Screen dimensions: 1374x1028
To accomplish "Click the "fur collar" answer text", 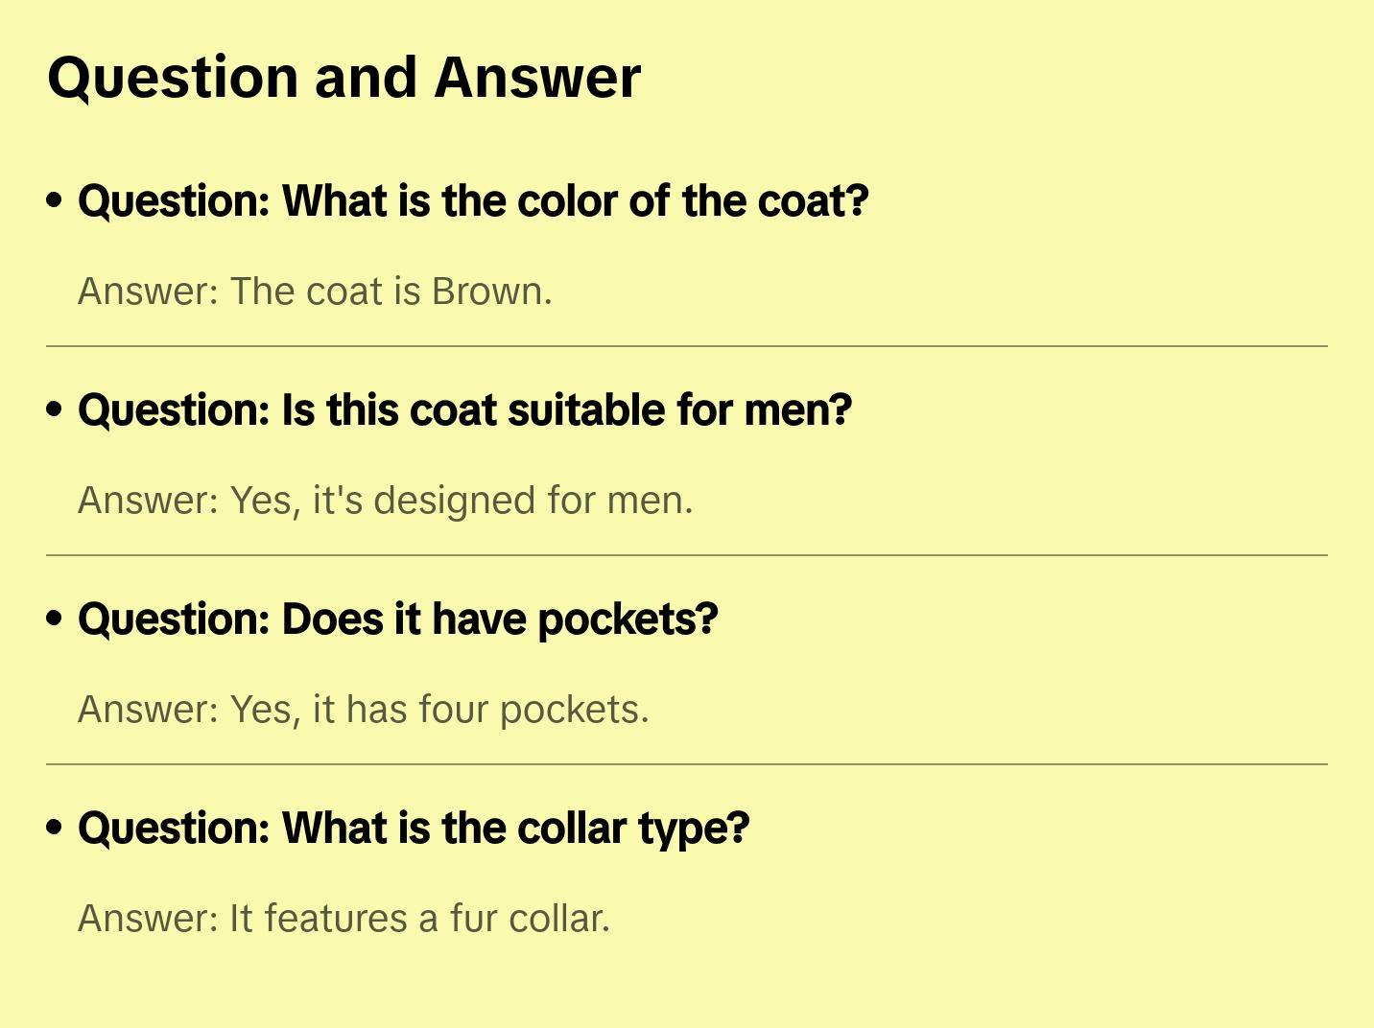I will point(343,919).
